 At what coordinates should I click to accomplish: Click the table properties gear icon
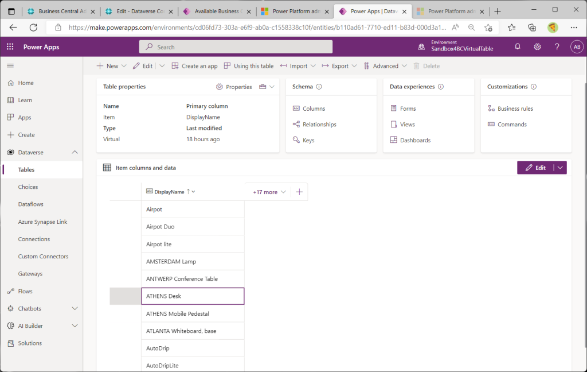pyautogui.click(x=220, y=87)
